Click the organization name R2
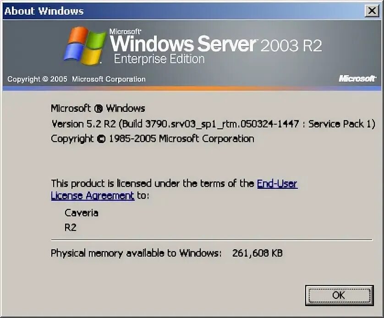Image resolution: width=384 pixels, height=318 pixels. coord(71,227)
